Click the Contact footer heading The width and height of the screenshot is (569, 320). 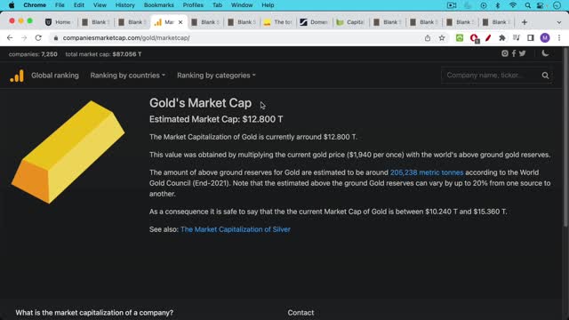click(x=301, y=313)
